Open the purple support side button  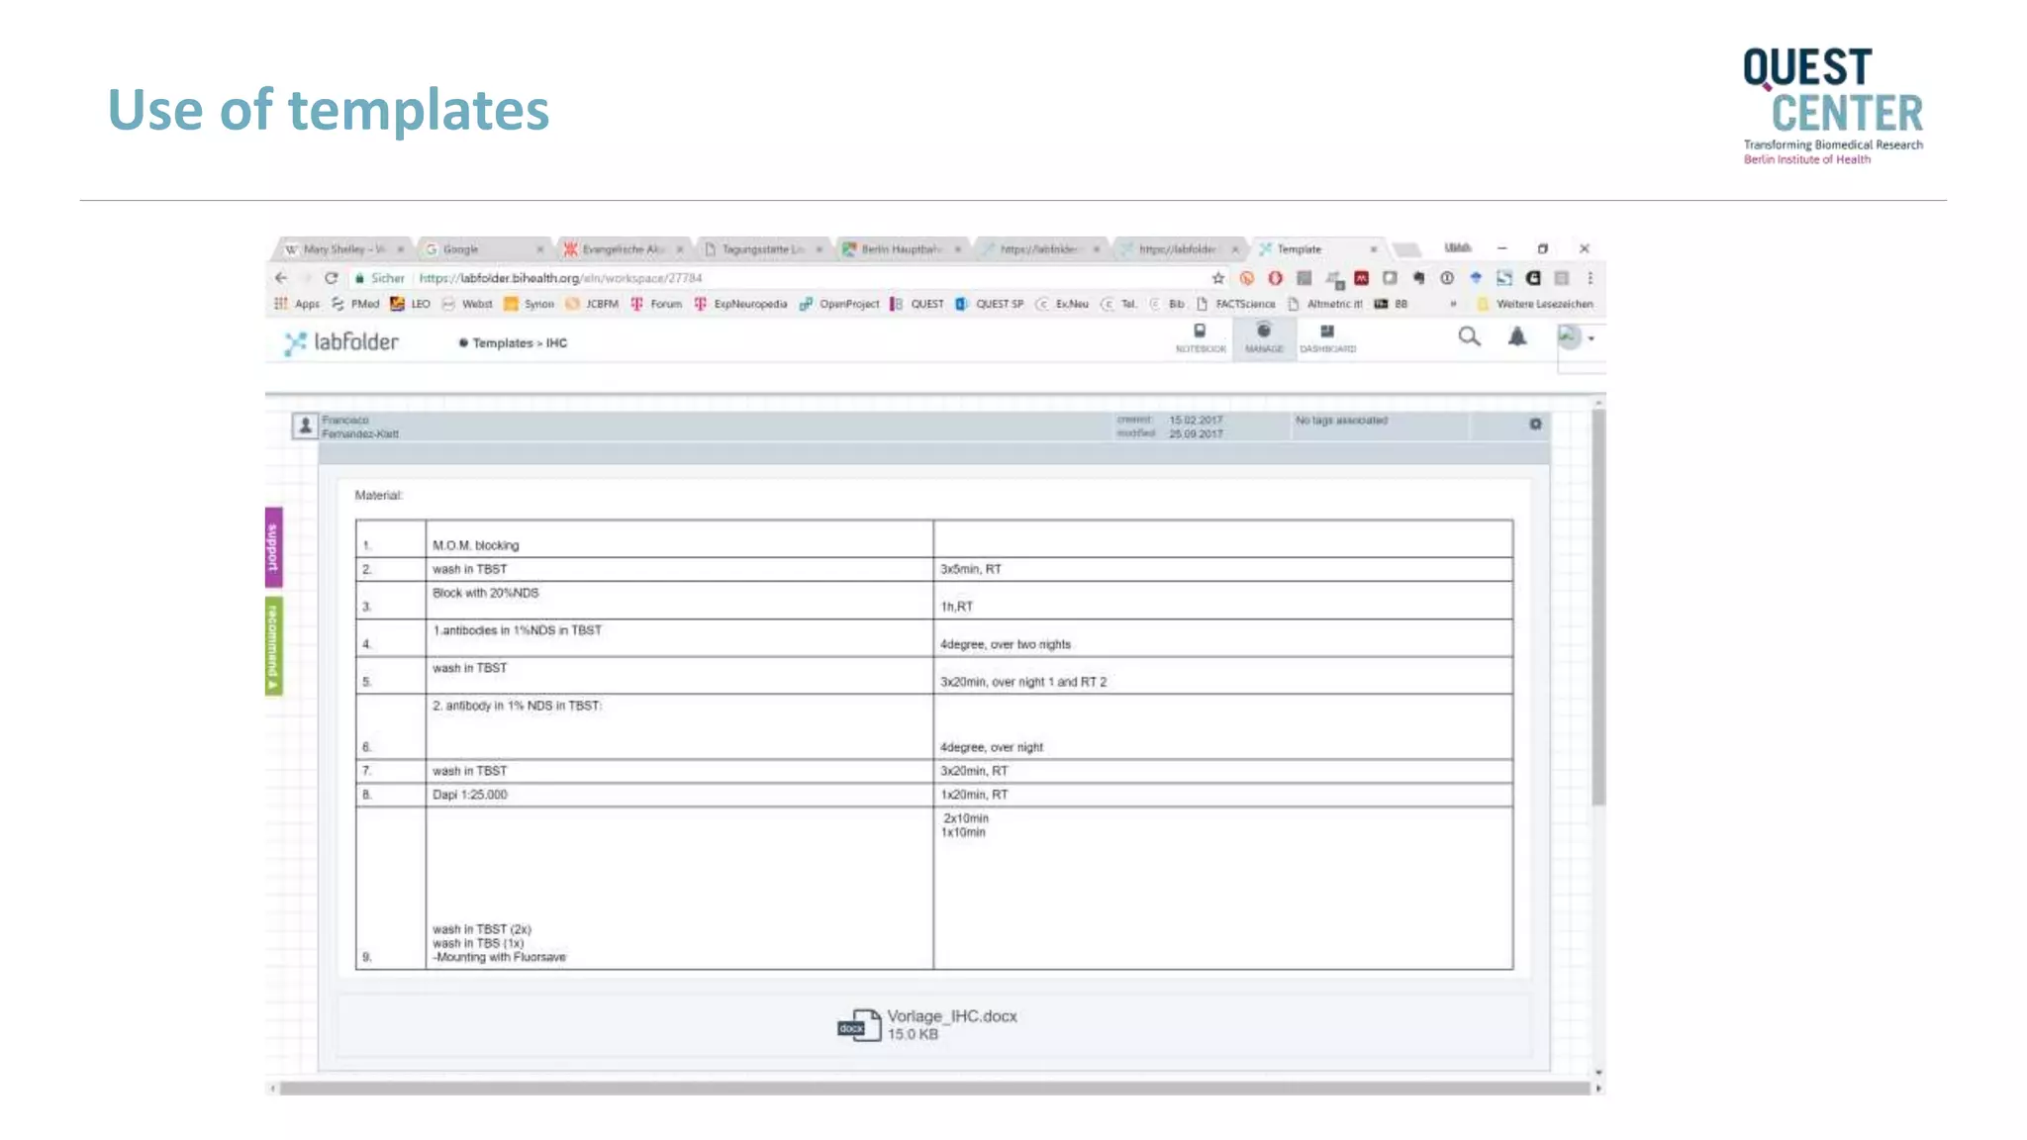pos(273,547)
